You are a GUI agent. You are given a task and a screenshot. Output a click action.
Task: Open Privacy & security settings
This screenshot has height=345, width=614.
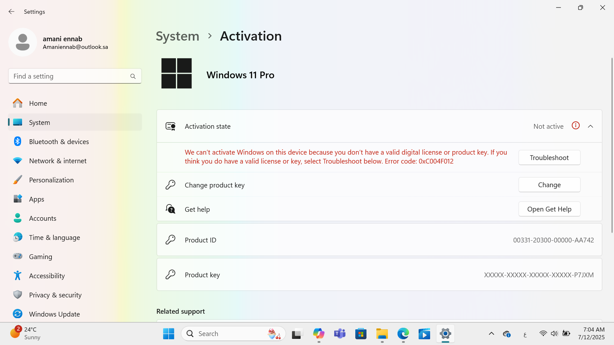[x=75, y=295]
